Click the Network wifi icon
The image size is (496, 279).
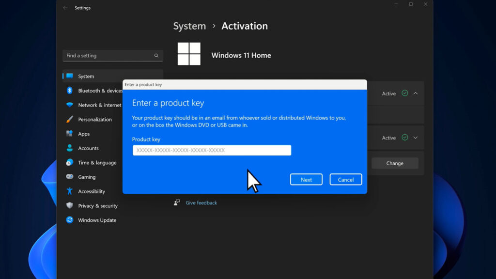[70, 105]
